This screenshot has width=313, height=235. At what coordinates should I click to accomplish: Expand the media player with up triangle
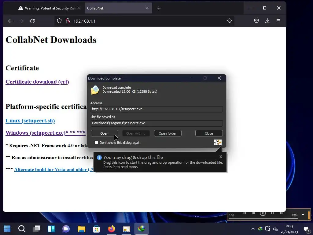303,214
